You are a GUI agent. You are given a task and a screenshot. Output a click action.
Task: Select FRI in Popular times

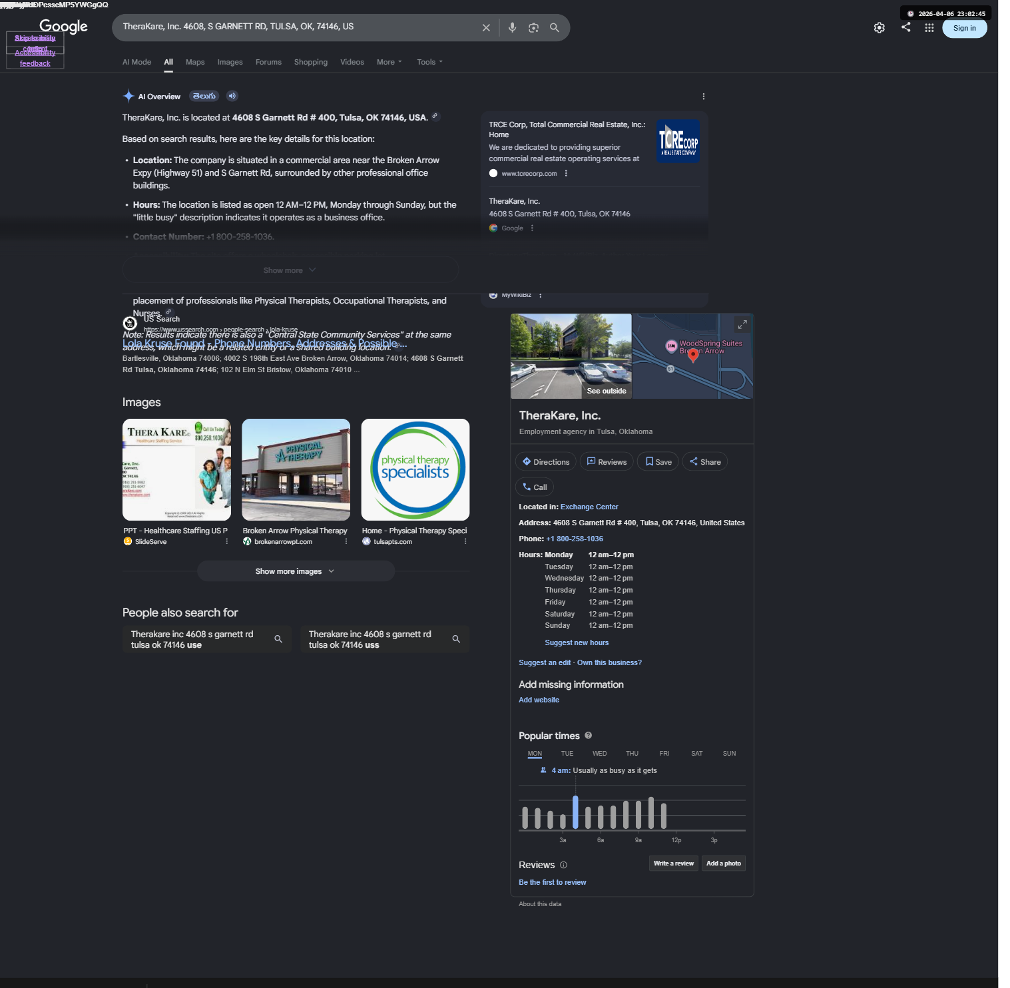[664, 754]
